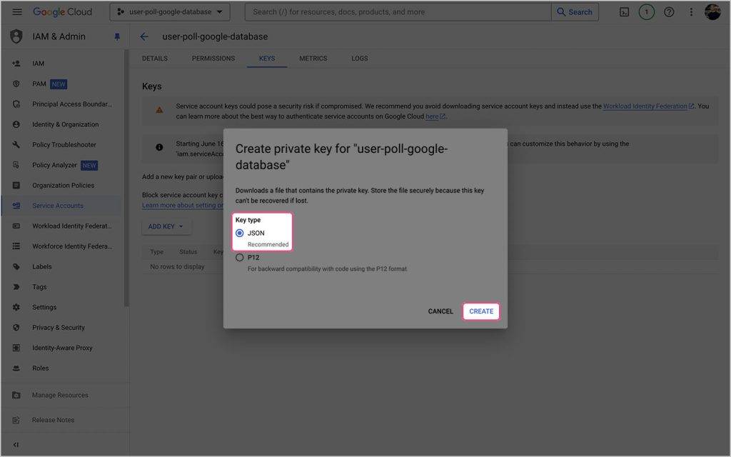Select the JSON key type radio button
The image size is (731, 457).
(x=240, y=233)
